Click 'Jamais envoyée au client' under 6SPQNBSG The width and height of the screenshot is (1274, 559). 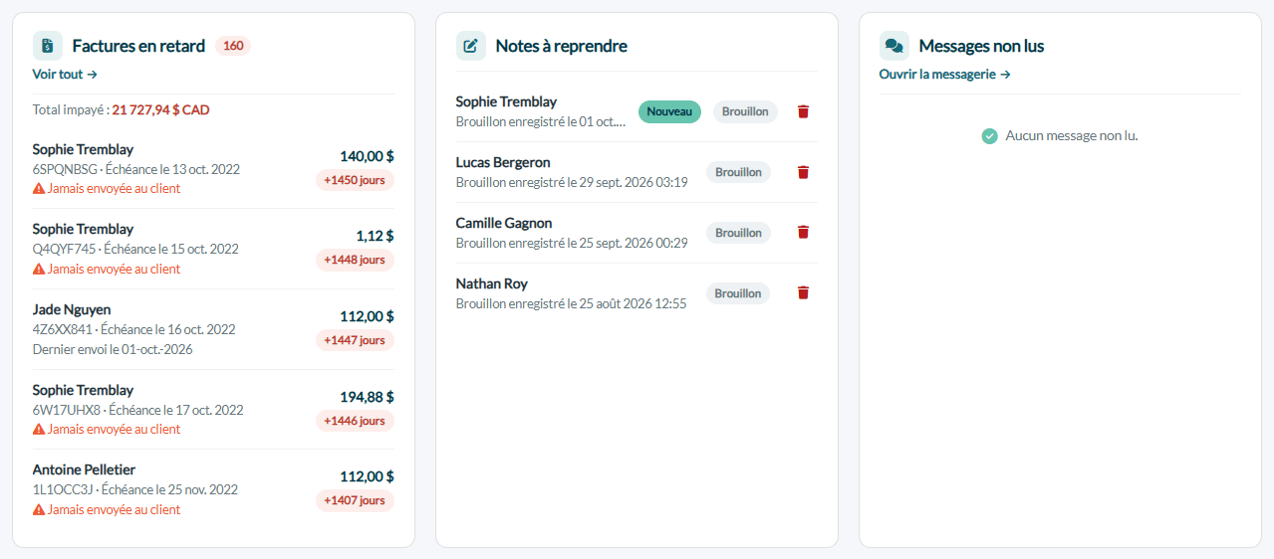(x=115, y=188)
